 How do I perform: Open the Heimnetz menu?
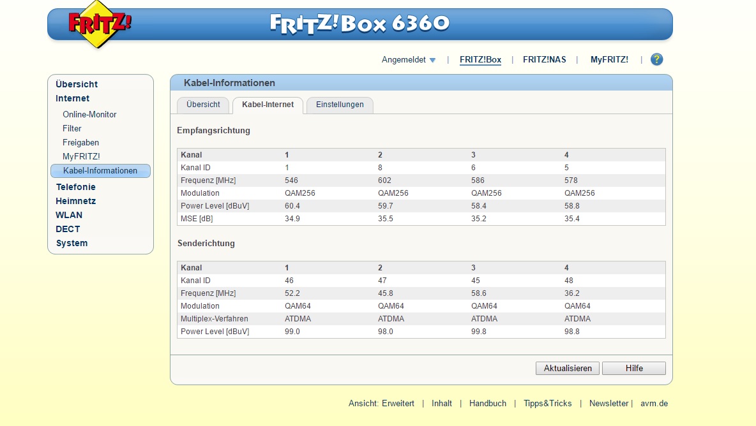pos(76,201)
